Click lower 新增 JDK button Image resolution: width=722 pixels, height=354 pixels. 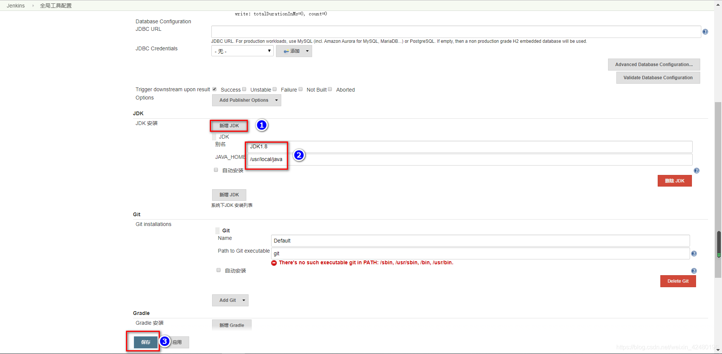(x=229, y=195)
